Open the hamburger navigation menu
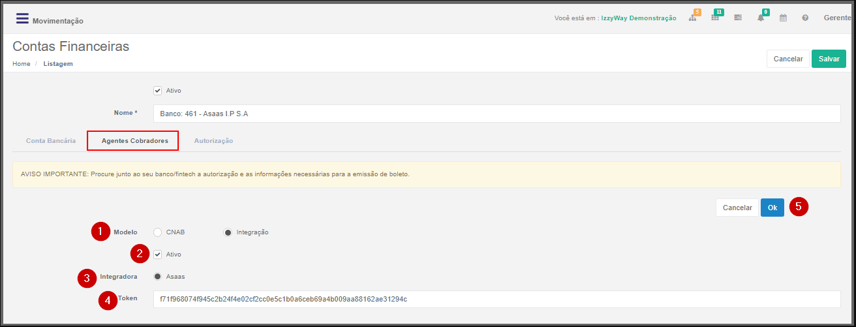Viewport: 856px width, 327px height. pos(22,18)
